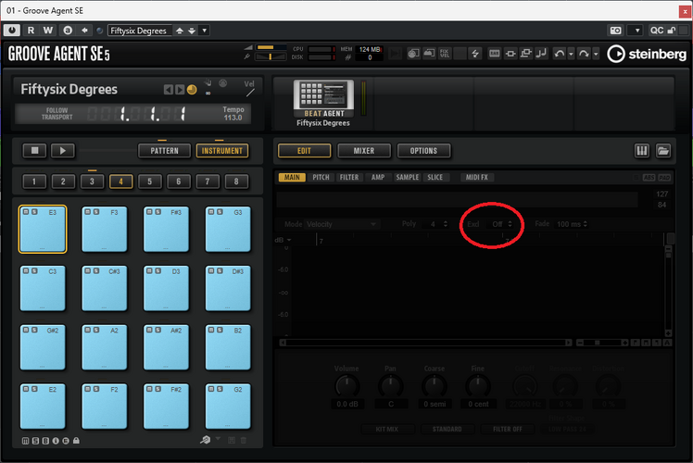Load next kit with right arrow
This screenshot has height=463, width=693.
point(180,90)
